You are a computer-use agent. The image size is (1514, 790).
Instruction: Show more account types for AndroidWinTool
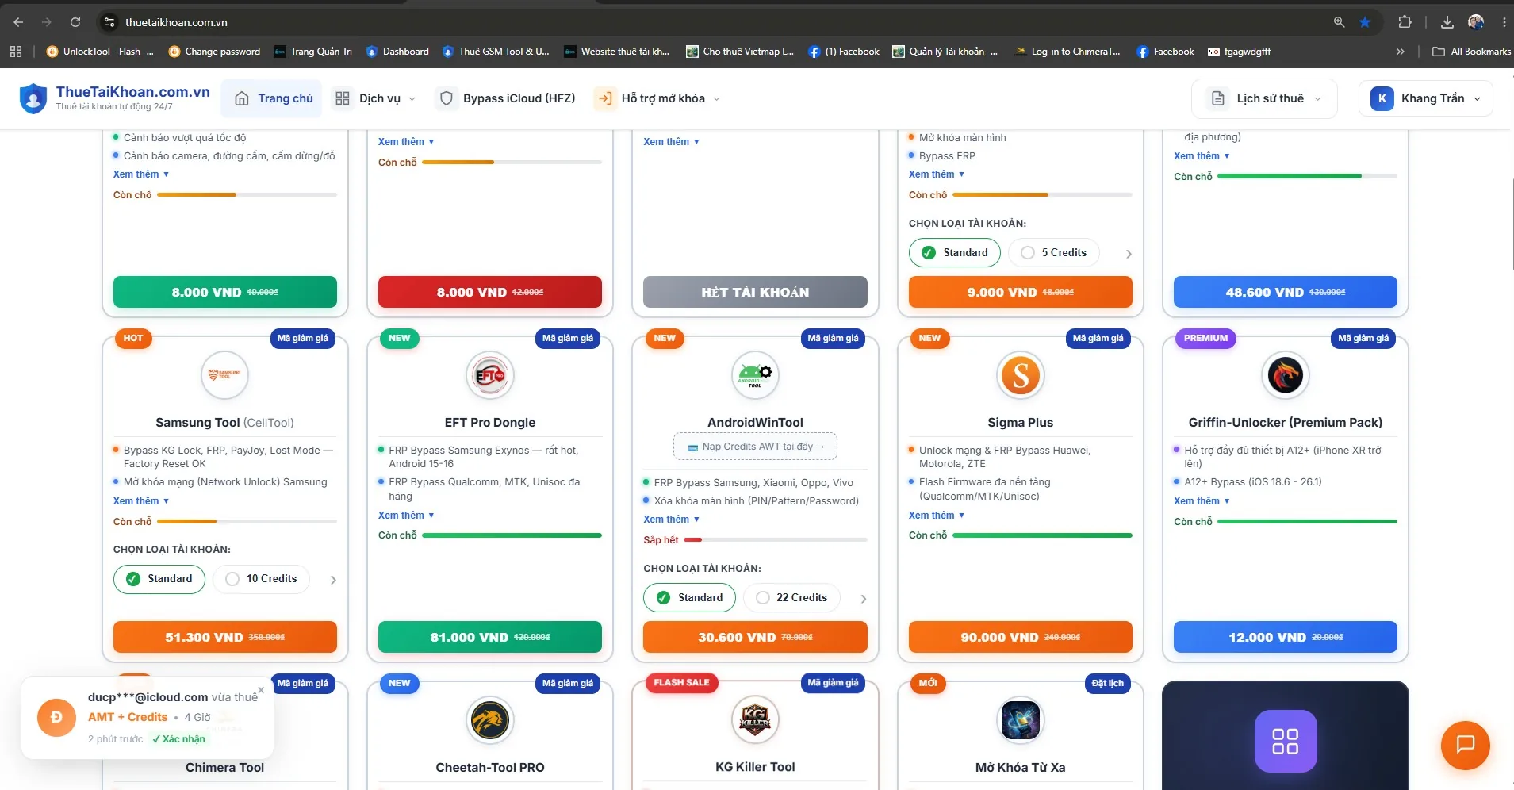[x=864, y=599]
